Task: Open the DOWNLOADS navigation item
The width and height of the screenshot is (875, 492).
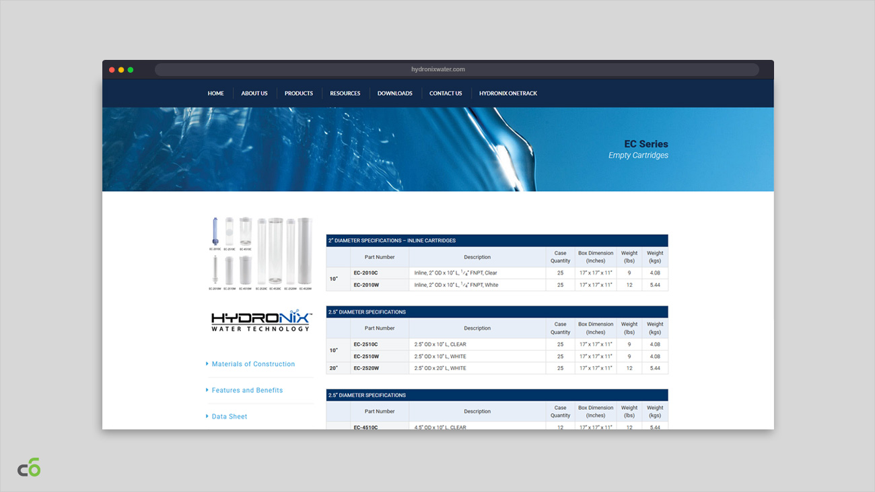Action: 394,94
